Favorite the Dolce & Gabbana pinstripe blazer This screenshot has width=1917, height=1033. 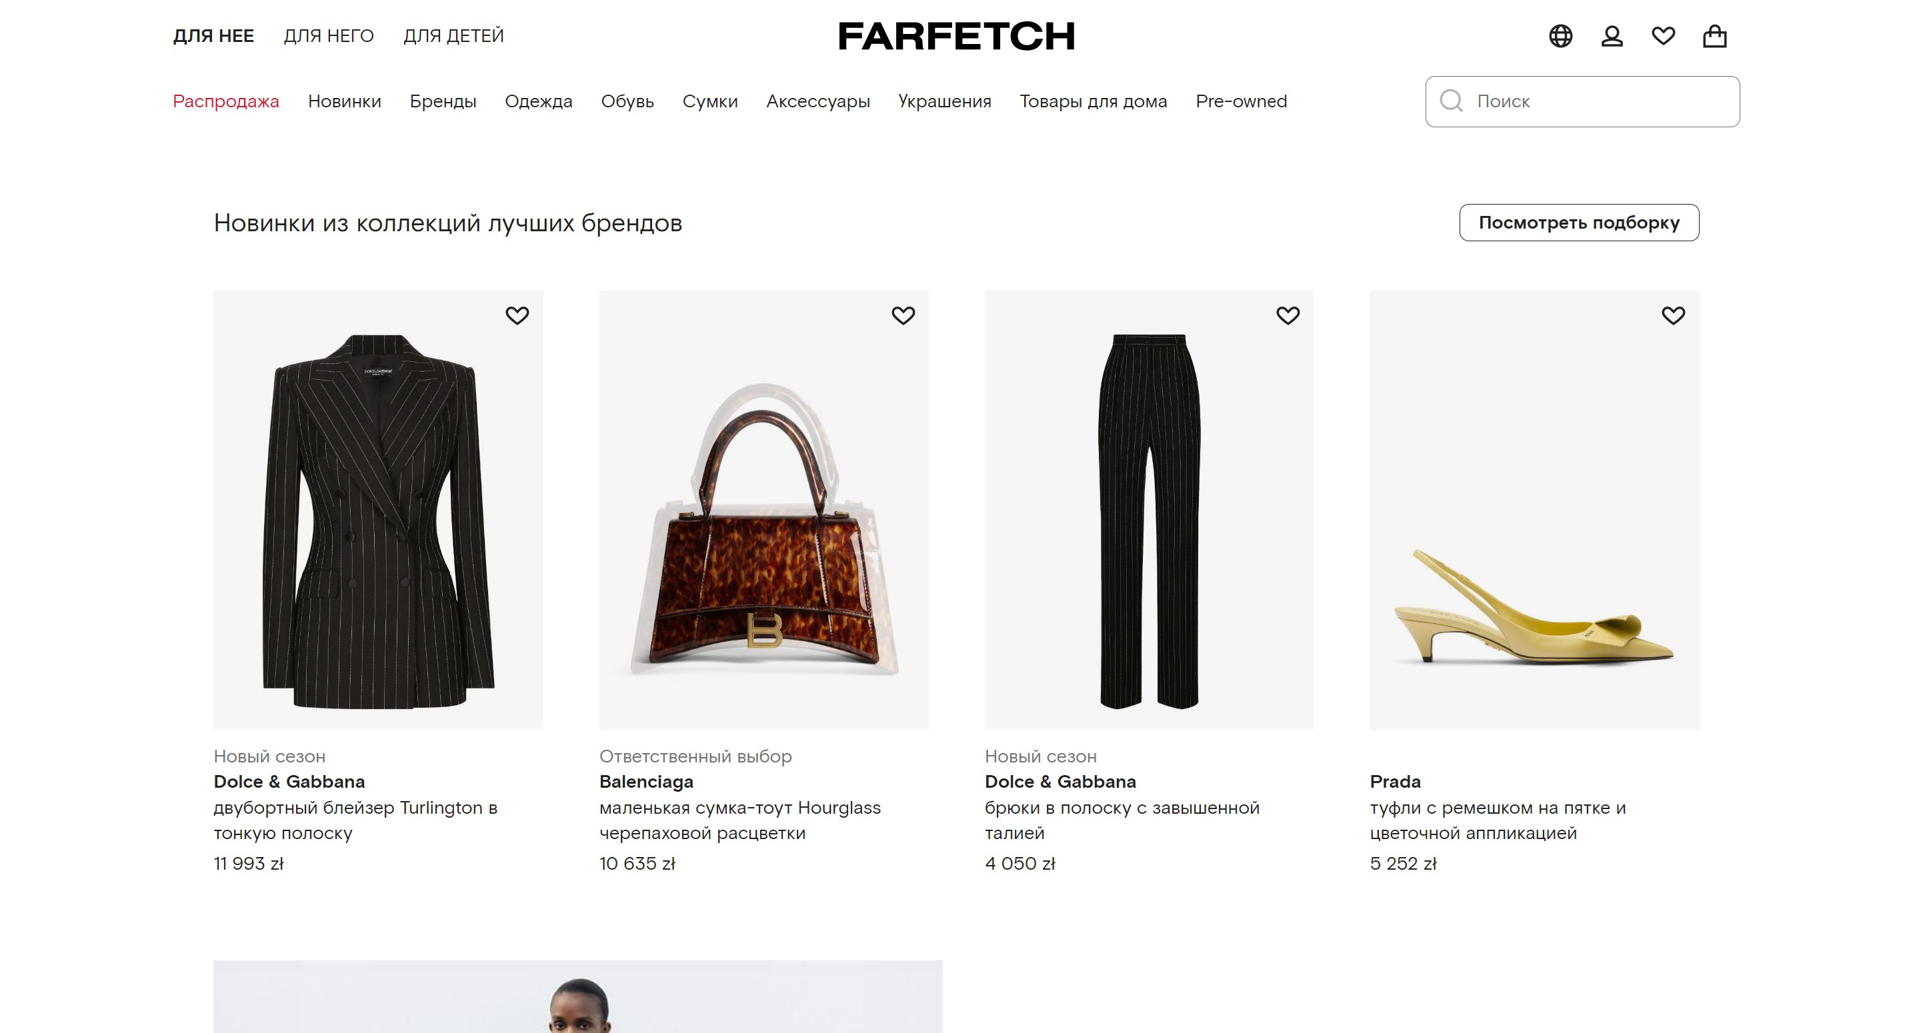(517, 315)
